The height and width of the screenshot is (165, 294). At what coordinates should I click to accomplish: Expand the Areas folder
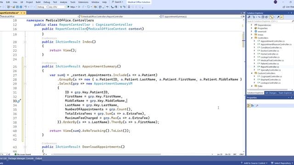coord(252,35)
